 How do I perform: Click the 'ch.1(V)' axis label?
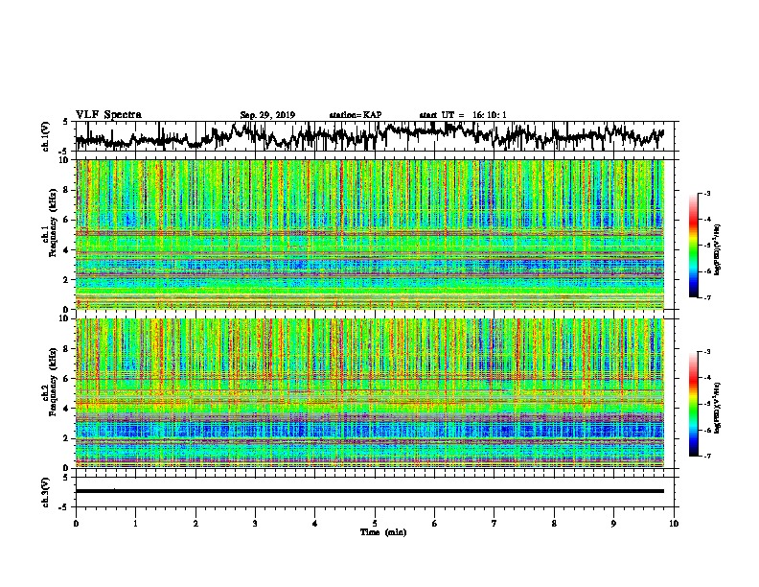[46, 136]
